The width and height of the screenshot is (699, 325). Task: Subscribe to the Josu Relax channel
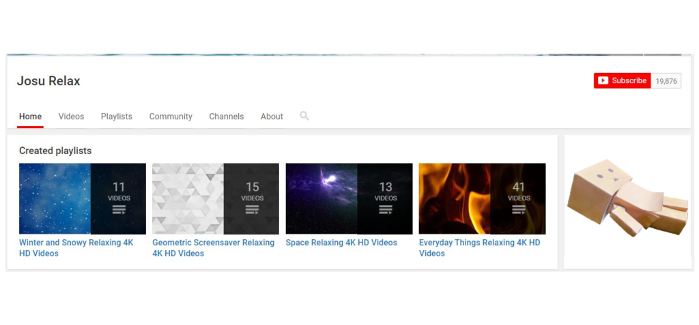point(623,80)
